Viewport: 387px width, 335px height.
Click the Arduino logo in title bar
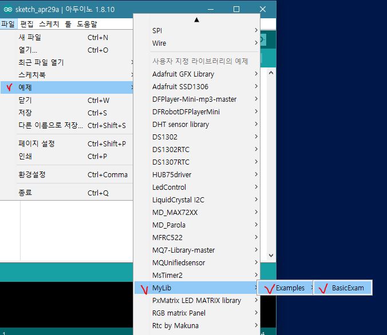point(7,9)
